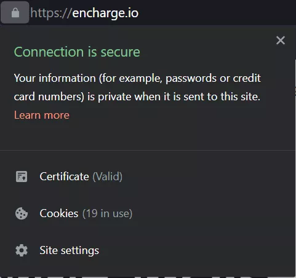The width and height of the screenshot is (296, 278).
Task: Click the certificate icon
Action: click(22, 177)
